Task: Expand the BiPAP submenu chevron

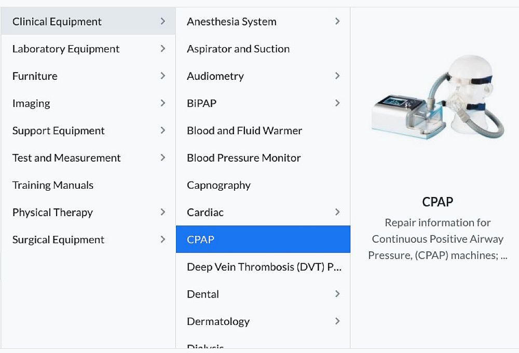Action: coord(337,103)
